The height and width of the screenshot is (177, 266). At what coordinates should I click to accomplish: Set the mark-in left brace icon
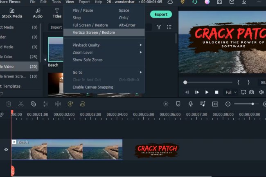point(238,82)
